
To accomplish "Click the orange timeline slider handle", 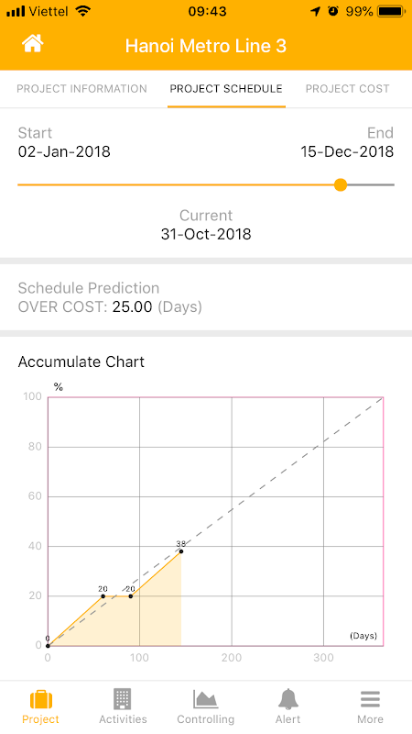I will [341, 185].
